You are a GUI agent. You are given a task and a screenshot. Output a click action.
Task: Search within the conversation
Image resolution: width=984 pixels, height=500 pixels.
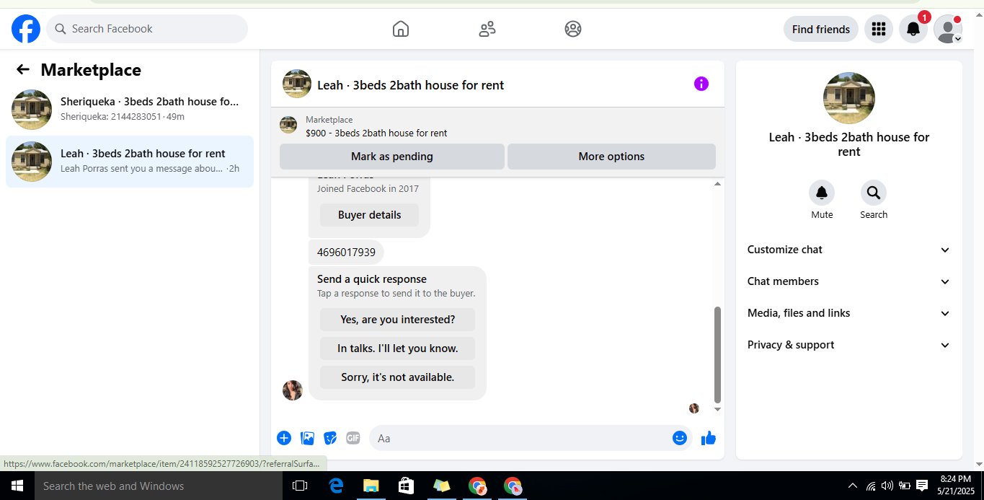coord(874,193)
